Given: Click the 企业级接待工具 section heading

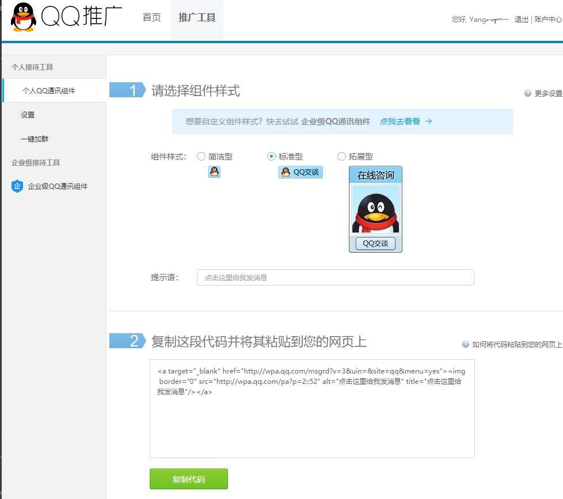Looking at the screenshot, I should tap(36, 163).
